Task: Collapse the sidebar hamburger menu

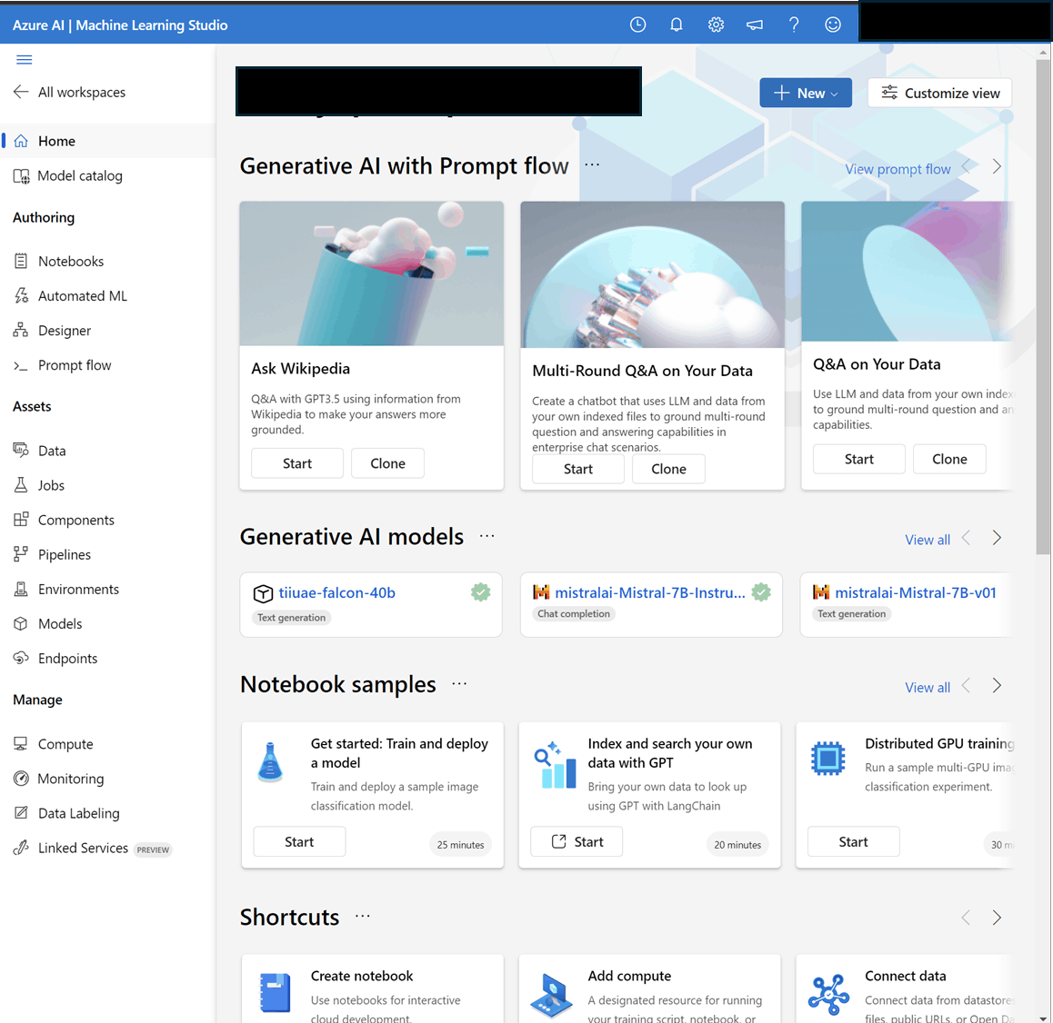Action: [25, 60]
